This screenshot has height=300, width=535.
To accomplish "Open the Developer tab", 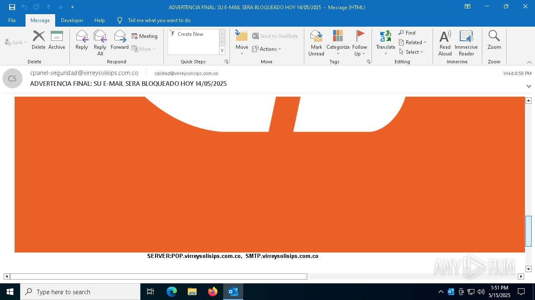I will tap(72, 20).
